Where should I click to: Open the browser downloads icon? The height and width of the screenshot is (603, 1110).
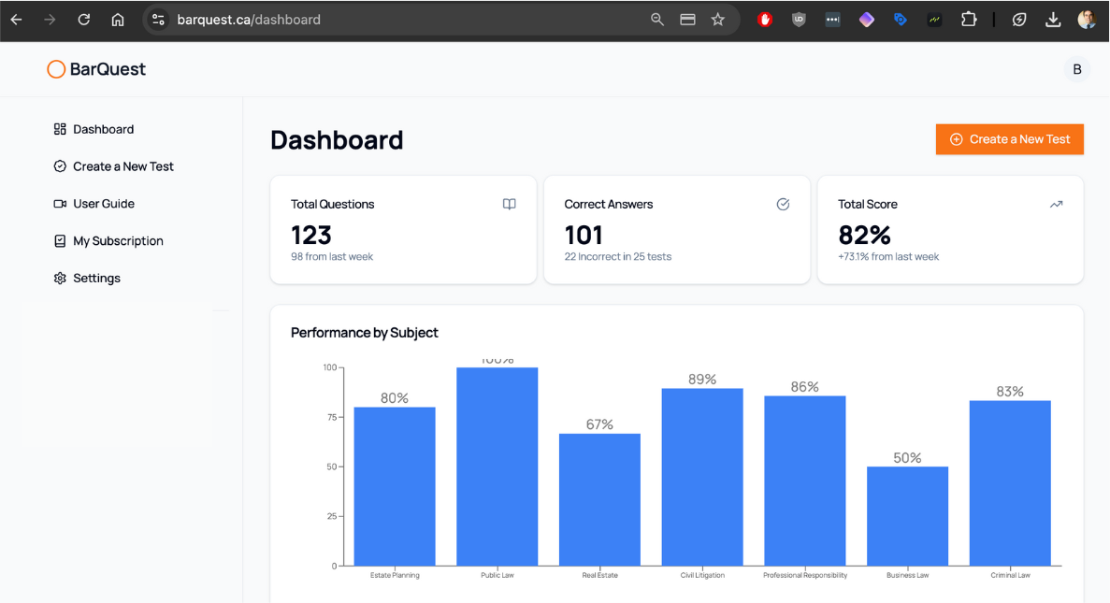tap(1053, 20)
